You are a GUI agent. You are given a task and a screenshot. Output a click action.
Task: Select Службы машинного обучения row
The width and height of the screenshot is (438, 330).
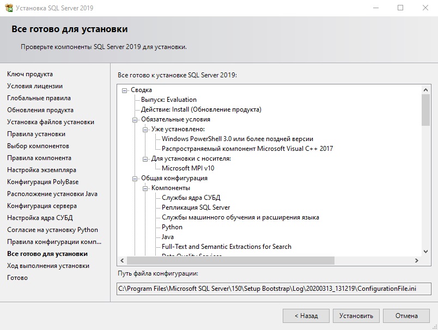(x=240, y=217)
